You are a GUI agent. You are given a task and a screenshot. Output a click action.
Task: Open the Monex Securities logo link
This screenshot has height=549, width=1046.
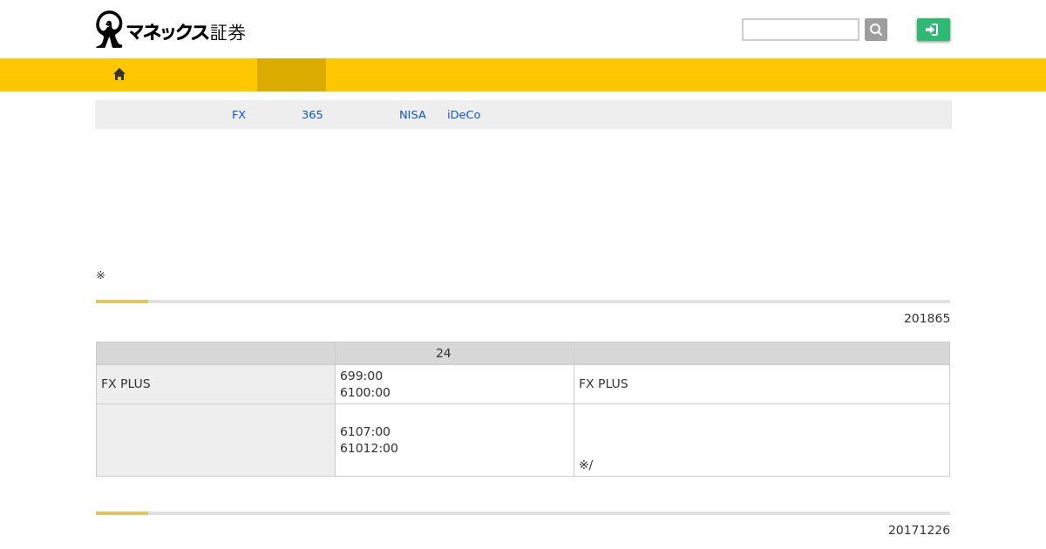pyautogui.click(x=171, y=30)
